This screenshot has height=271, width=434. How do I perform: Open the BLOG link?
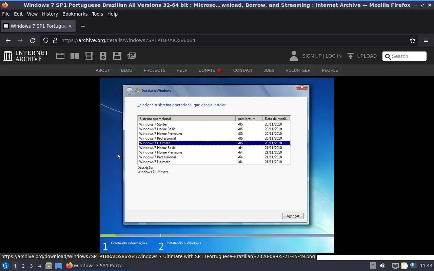point(126,70)
